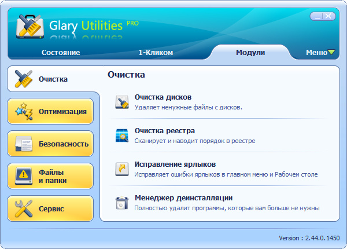Open the Меню dropdown

[320, 53]
